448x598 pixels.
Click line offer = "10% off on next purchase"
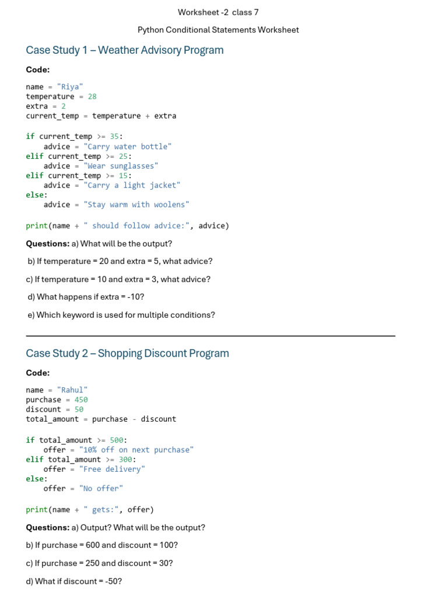118,450
